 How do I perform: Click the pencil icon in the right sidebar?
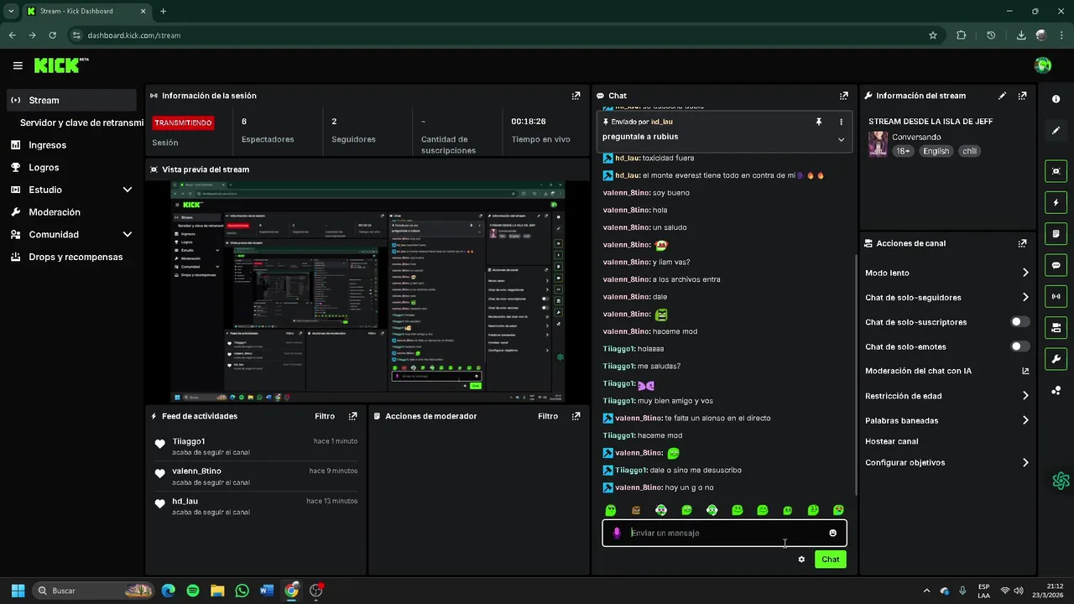click(1056, 131)
